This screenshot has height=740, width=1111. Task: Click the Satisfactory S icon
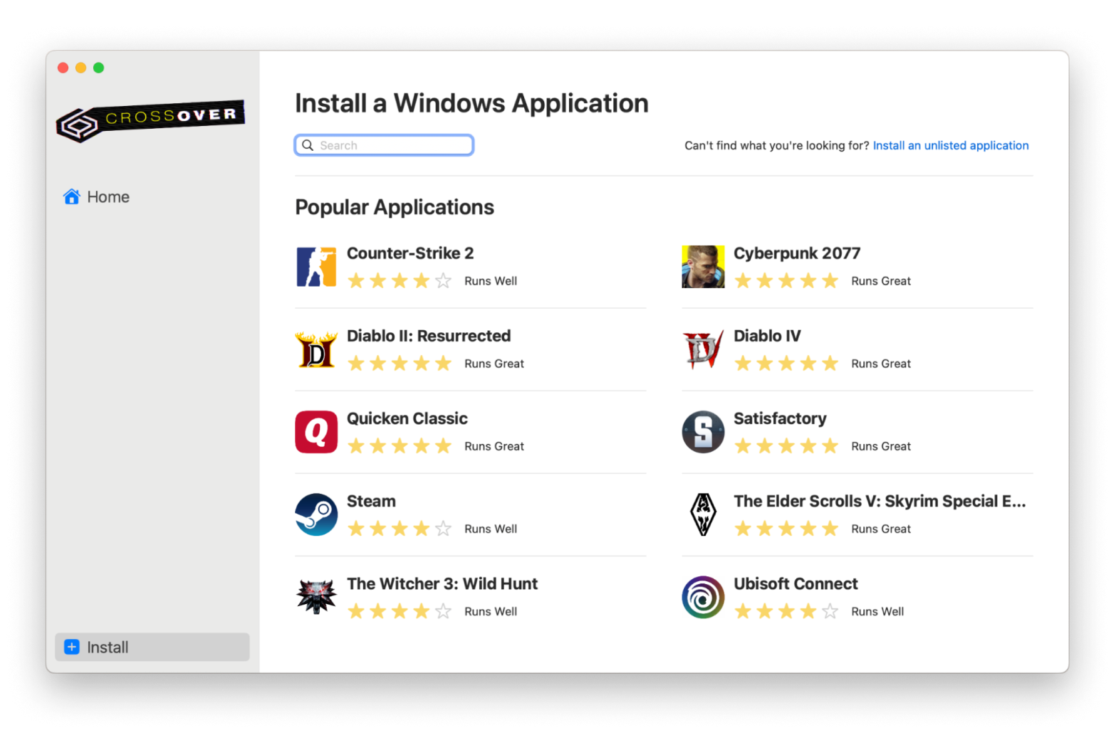[x=703, y=432]
